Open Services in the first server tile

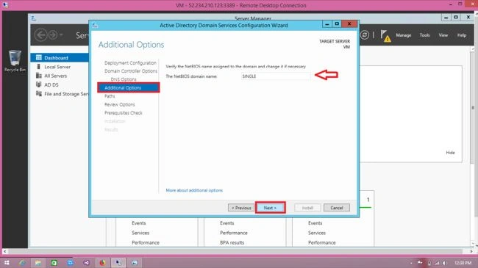140,233
